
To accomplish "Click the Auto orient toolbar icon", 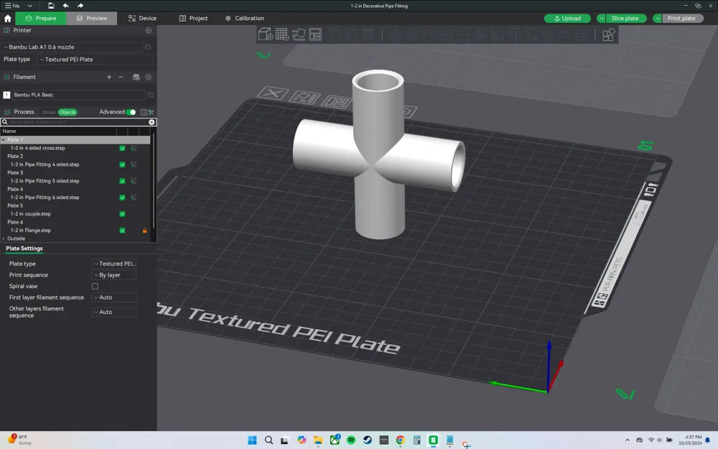I will click(299, 34).
